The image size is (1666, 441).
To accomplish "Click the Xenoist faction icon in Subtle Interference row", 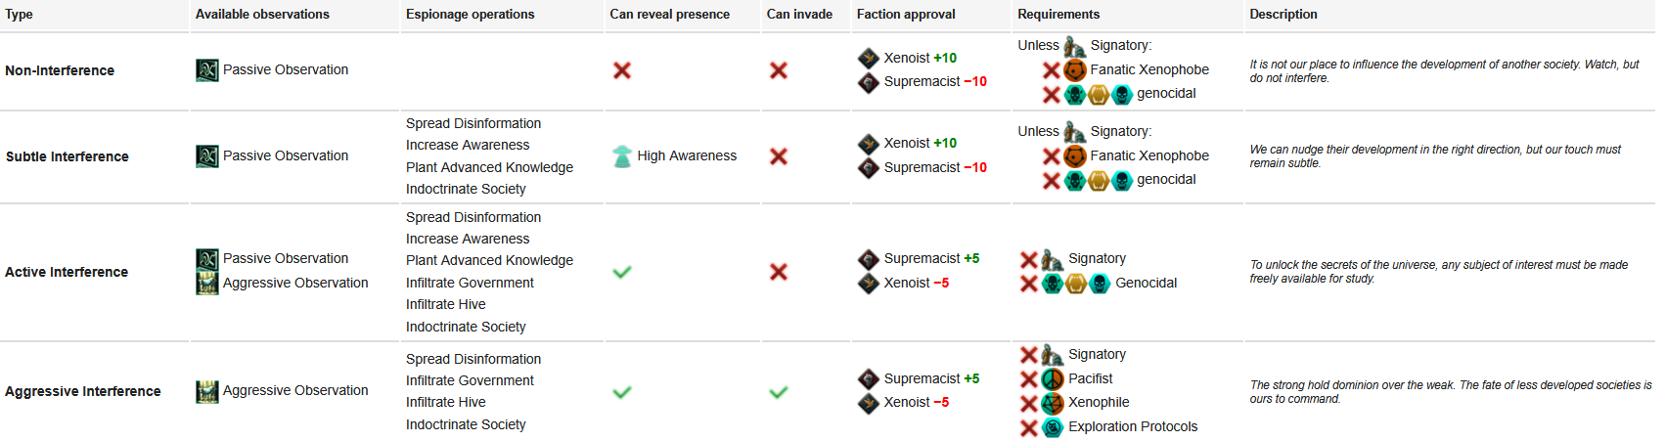I will point(869,144).
